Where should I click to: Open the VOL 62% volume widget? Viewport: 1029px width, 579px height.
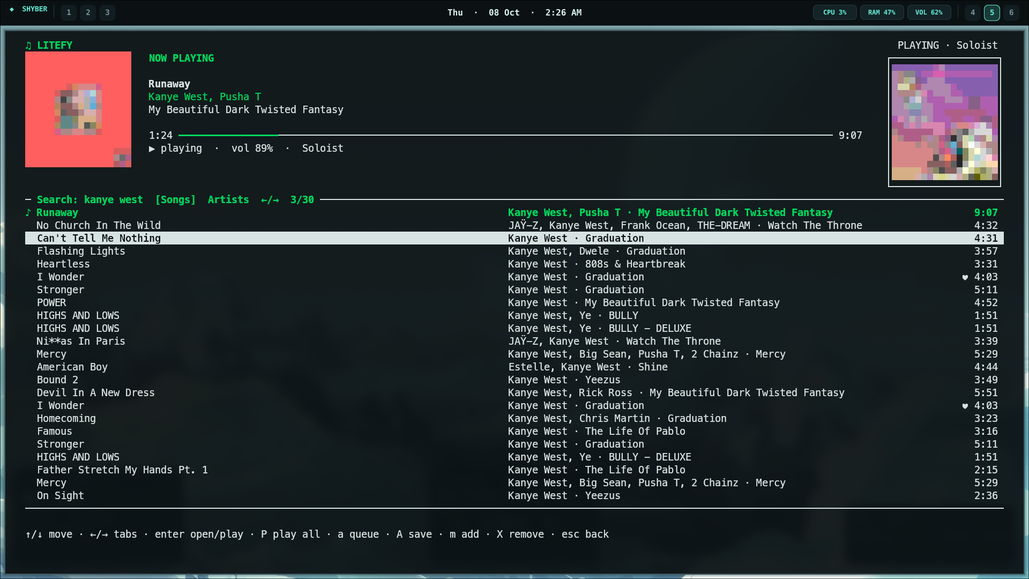(929, 12)
